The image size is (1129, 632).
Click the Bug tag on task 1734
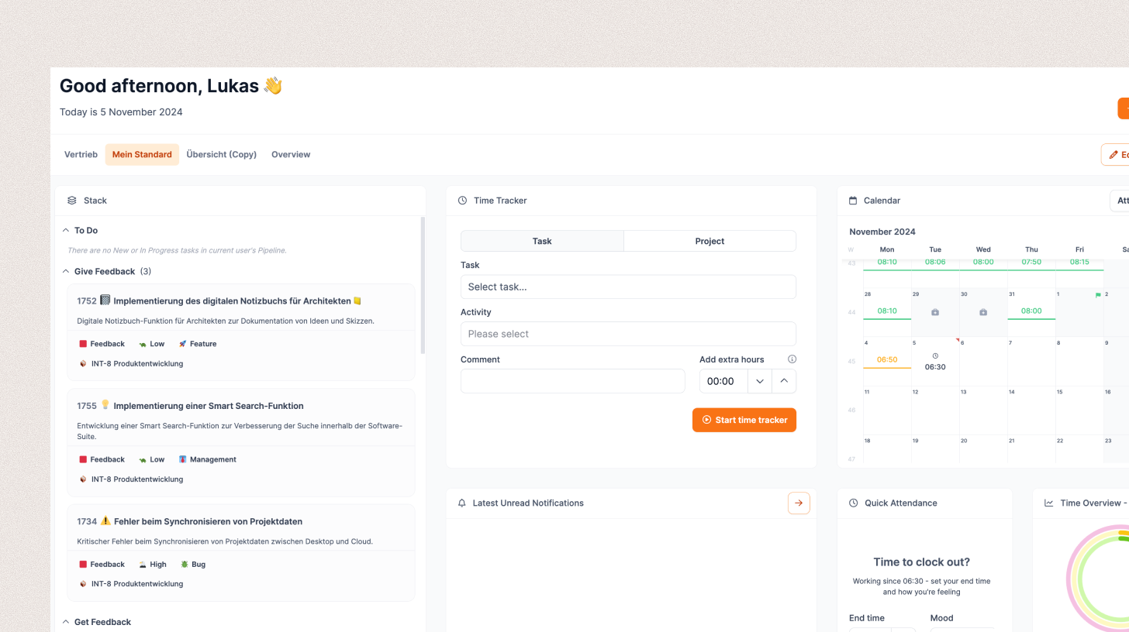pyautogui.click(x=193, y=565)
